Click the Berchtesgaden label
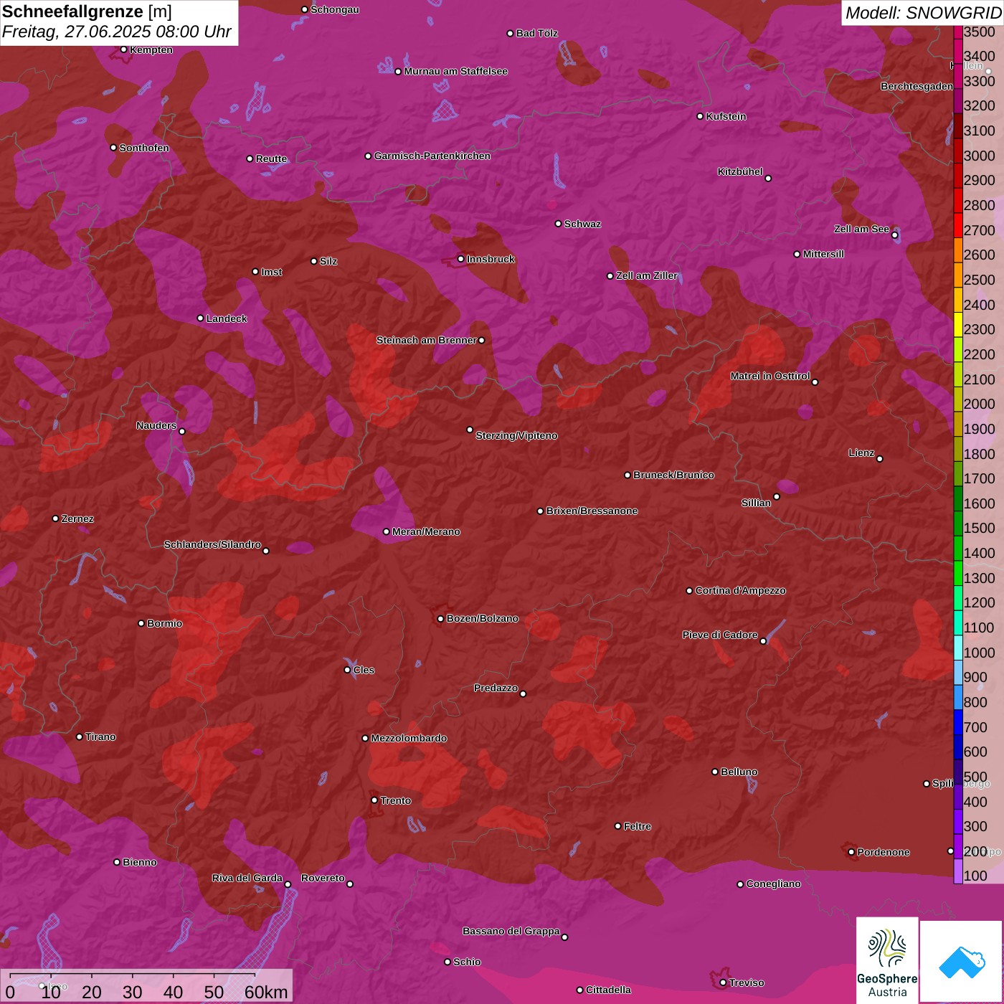The width and height of the screenshot is (1004, 1004). pyautogui.click(x=917, y=86)
